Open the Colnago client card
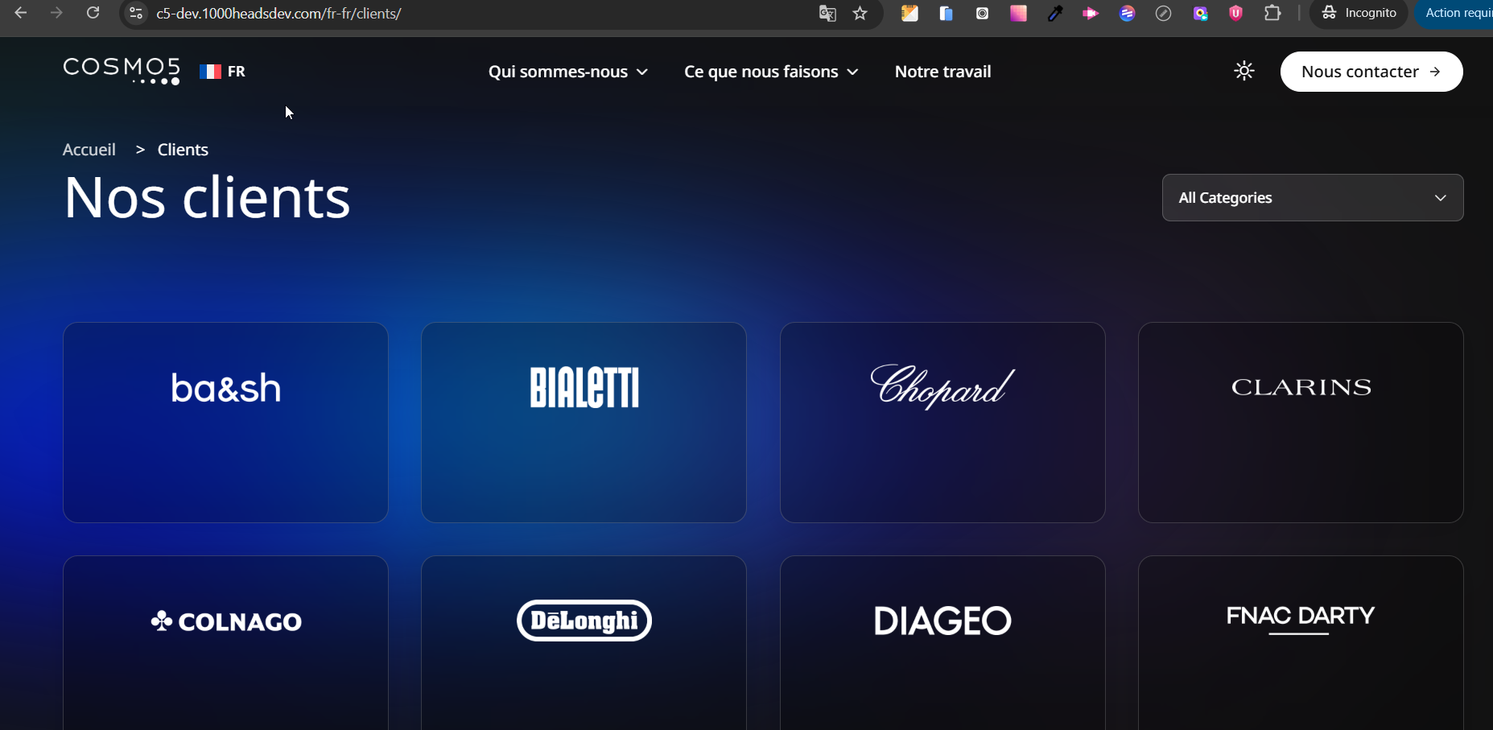This screenshot has width=1493, height=730. [x=225, y=643]
